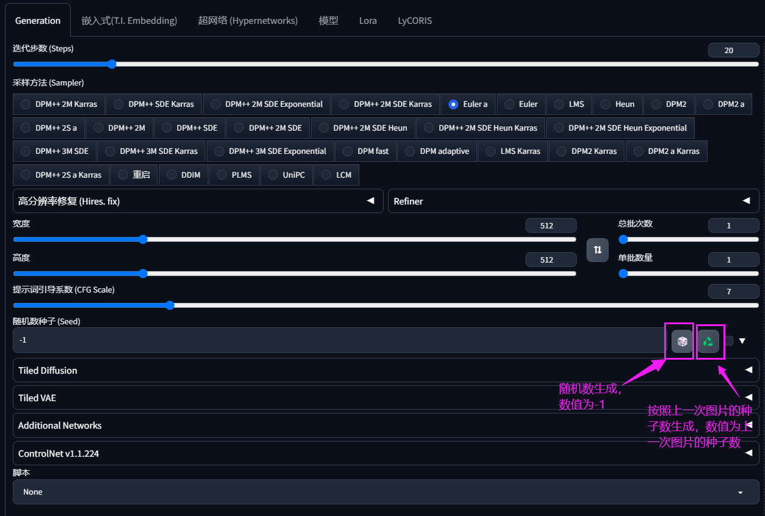Expand the Refiner panel

click(x=573, y=201)
